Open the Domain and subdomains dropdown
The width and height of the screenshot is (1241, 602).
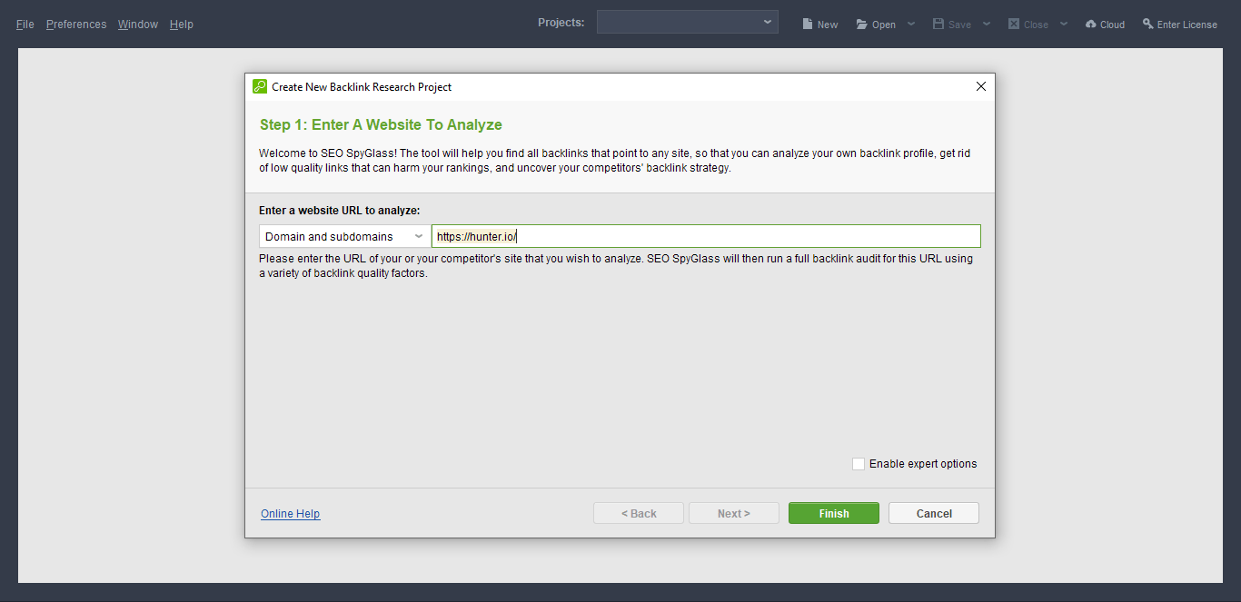344,236
